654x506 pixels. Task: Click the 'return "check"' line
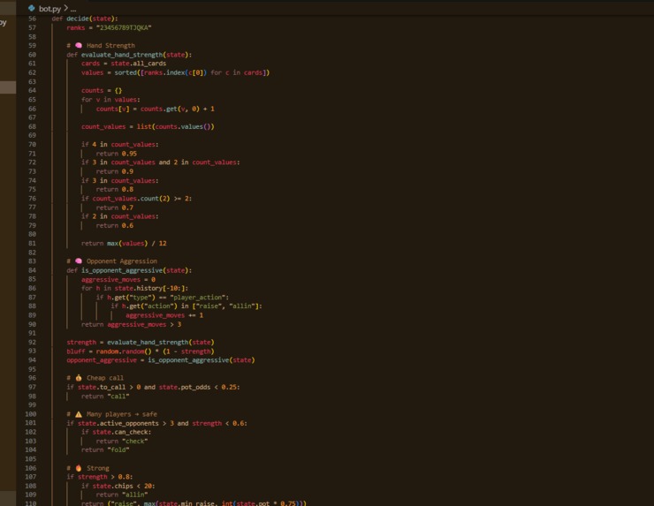[x=122, y=442]
